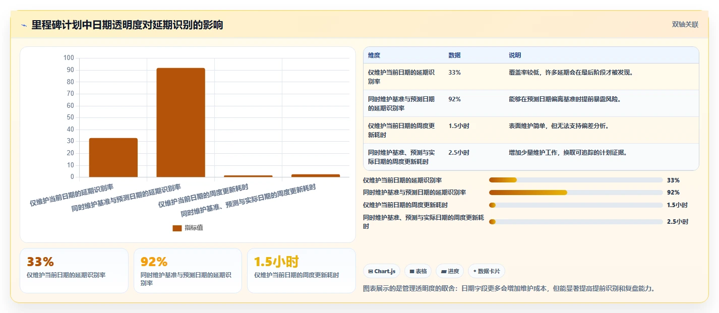This screenshot has width=719, height=313.
Task: Click the 33% data card
Action: [74, 271]
